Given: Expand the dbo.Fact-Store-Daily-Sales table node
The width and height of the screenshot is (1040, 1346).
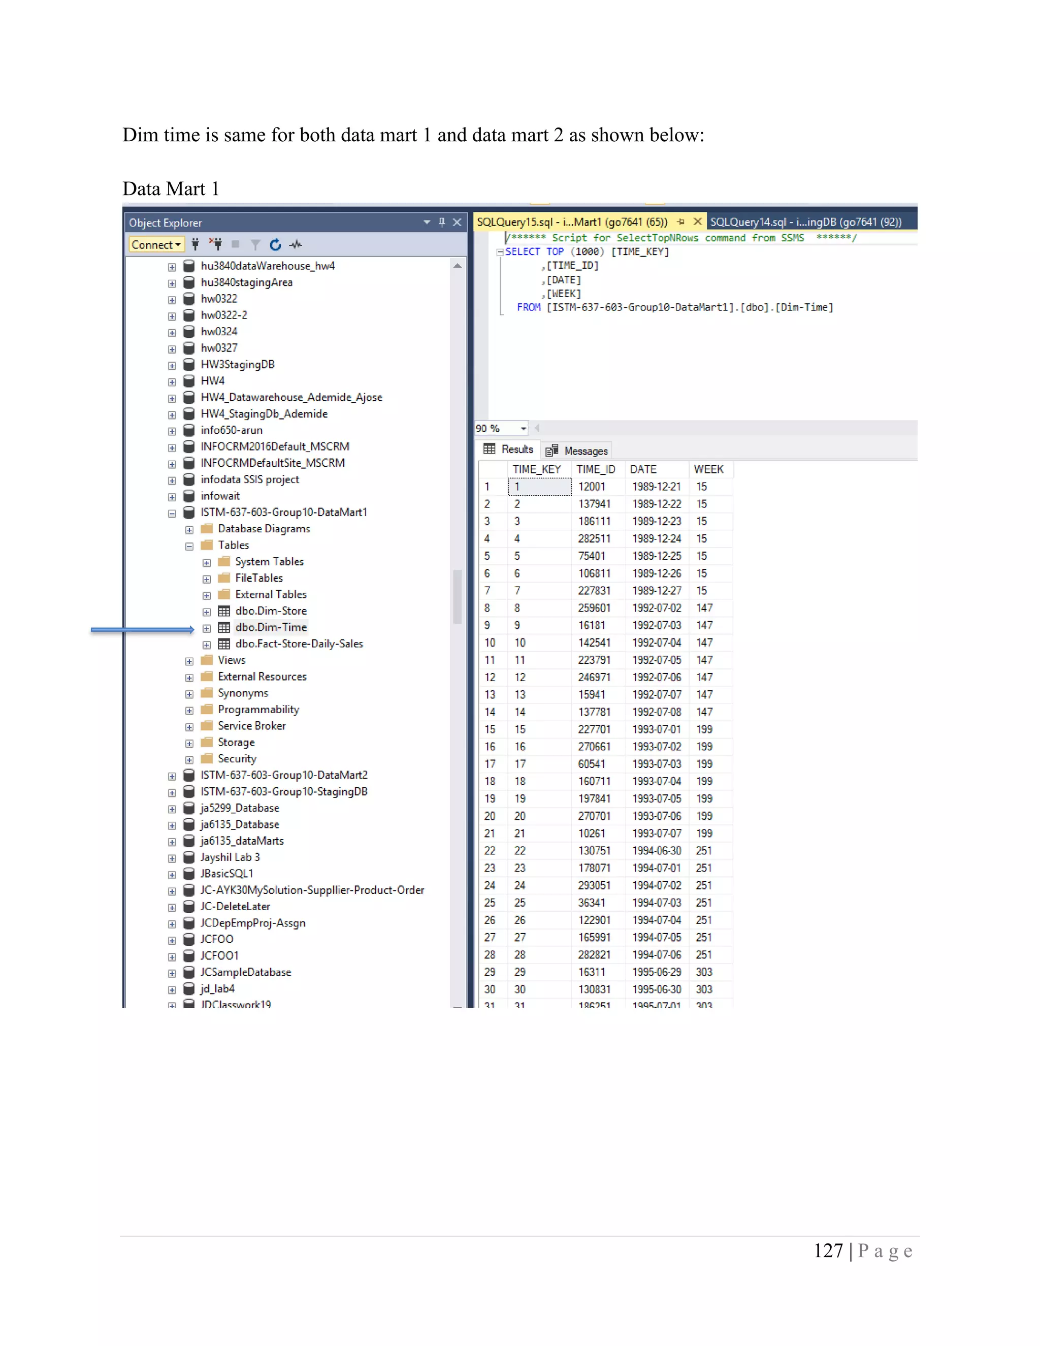Looking at the screenshot, I should (207, 645).
